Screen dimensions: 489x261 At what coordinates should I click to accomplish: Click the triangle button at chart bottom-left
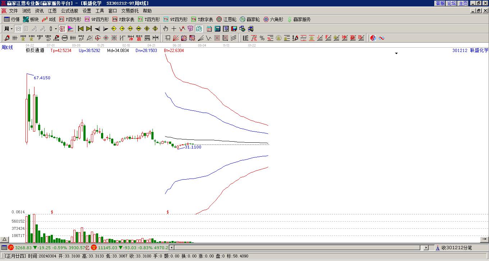[4, 239]
